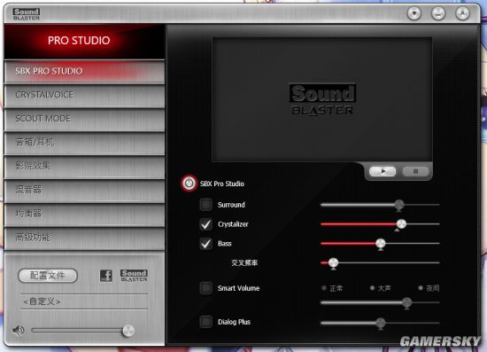Uncheck the Bass checkbox
The height and width of the screenshot is (352, 487).
tap(206, 244)
